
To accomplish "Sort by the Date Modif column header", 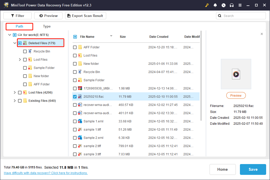I will (192, 37).
